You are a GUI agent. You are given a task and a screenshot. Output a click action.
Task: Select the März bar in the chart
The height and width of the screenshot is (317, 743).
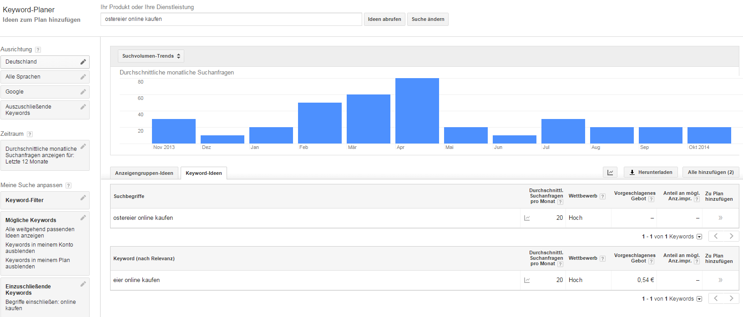coord(369,119)
